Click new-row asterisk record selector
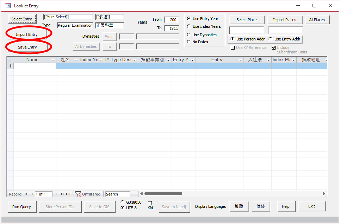The height and width of the screenshot is (224, 340). (x=10, y=66)
